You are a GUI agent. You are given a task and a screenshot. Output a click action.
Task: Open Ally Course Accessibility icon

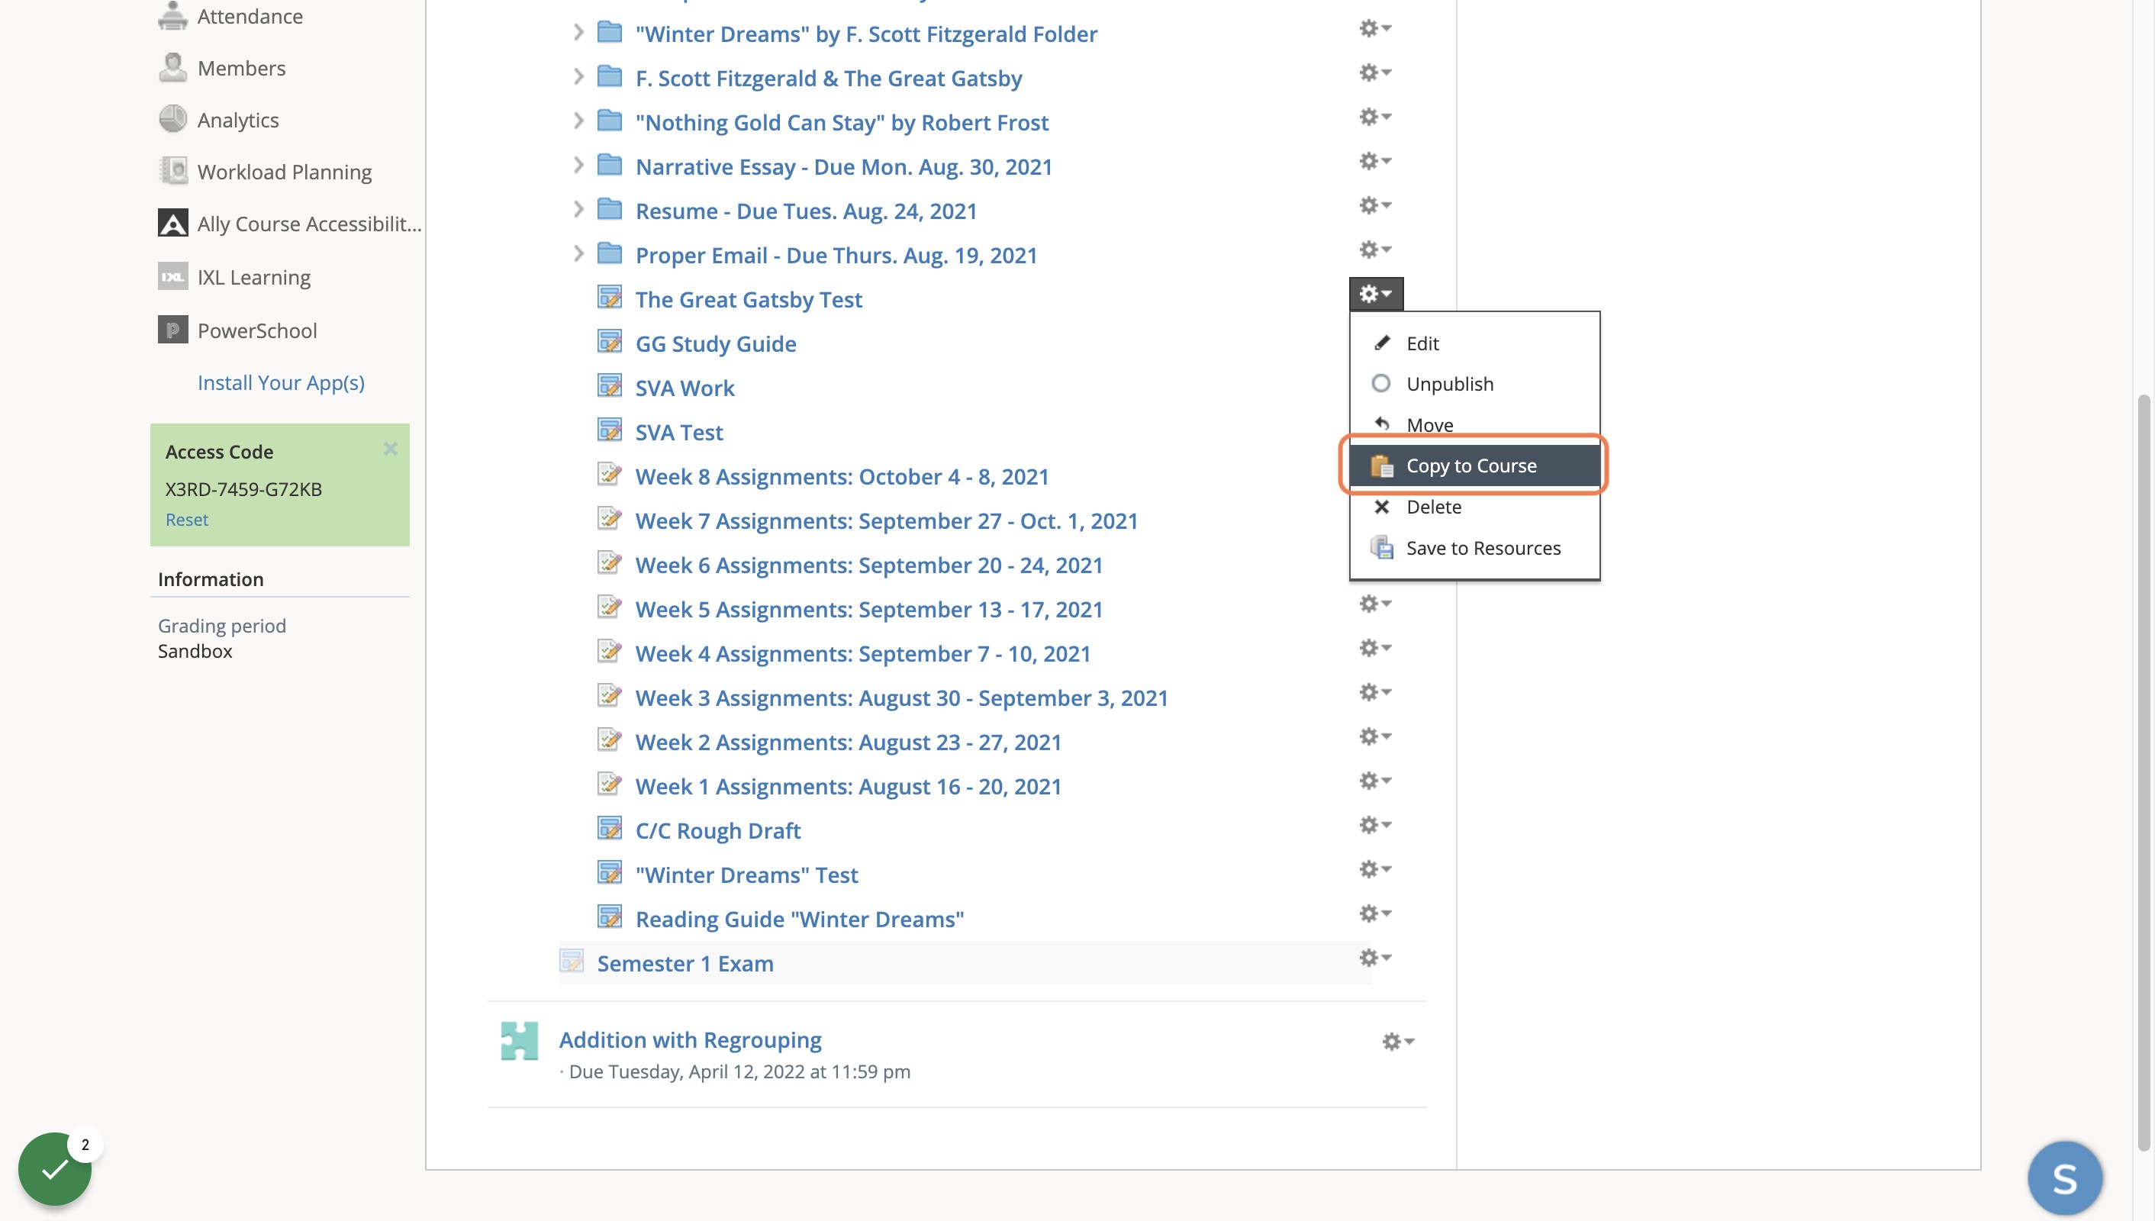pos(172,223)
